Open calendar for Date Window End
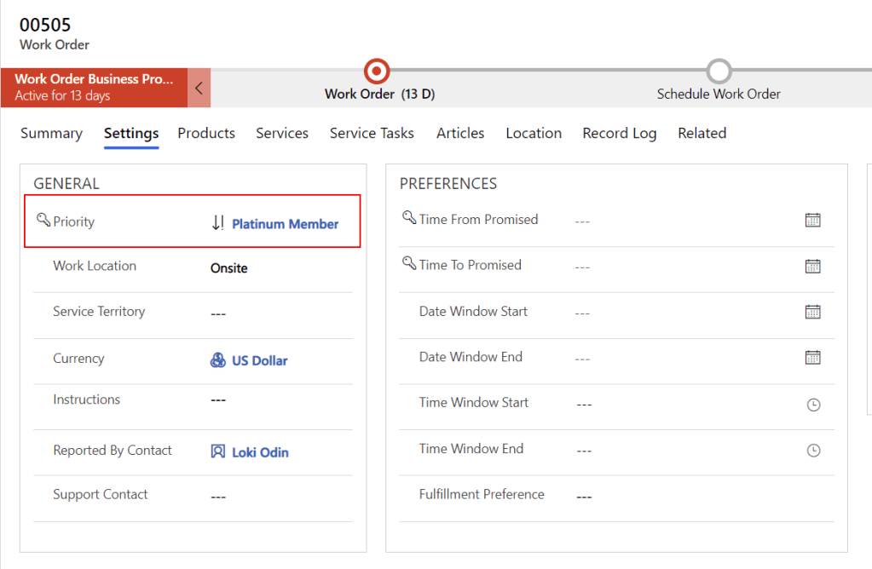Viewport: 872px width, 569px height. point(812,358)
